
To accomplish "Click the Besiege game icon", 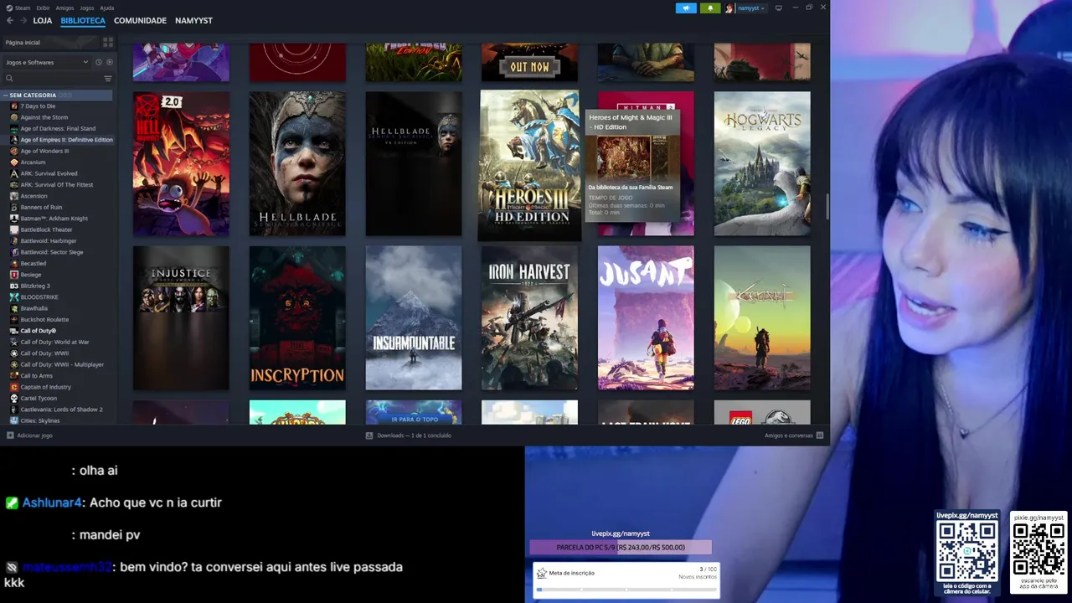I will coord(14,275).
